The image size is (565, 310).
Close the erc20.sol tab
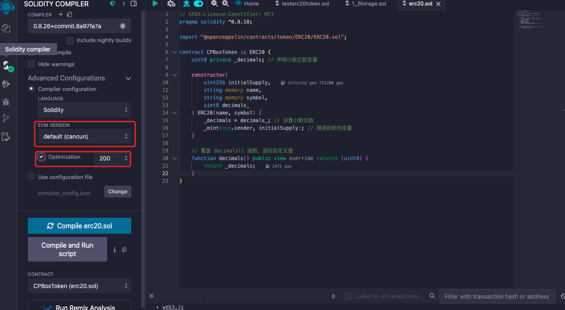[x=438, y=4]
